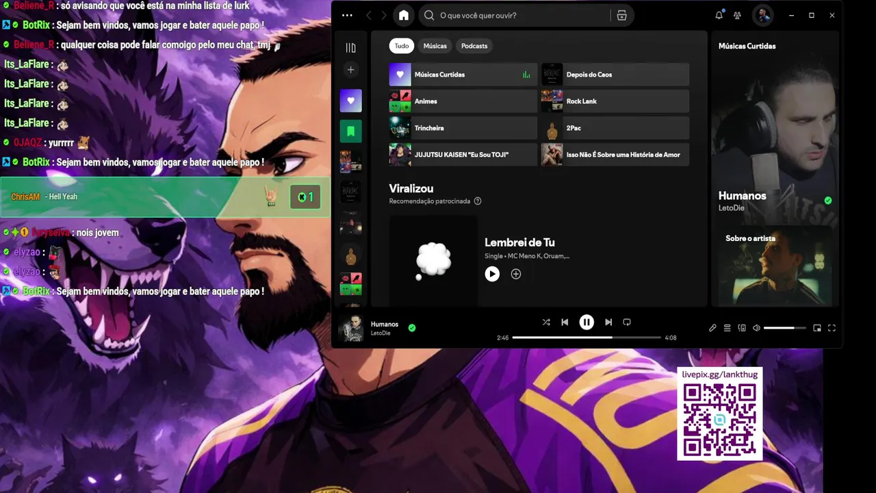This screenshot has width=876, height=493.
Task: Open the 2Pac shortcut
Action: [615, 128]
